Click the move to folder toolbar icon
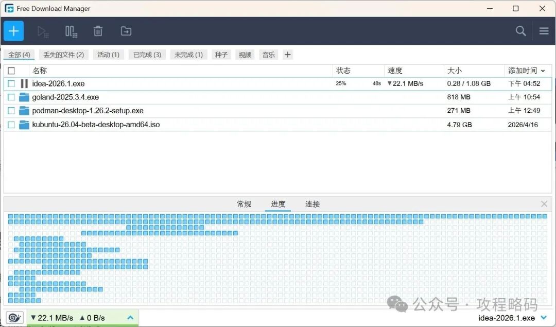Image resolution: width=556 pixels, height=327 pixels. click(126, 31)
